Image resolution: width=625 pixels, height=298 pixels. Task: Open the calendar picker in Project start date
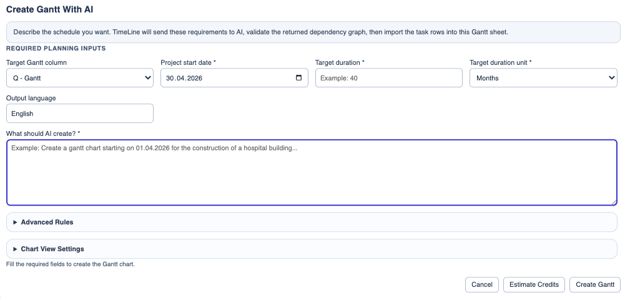299,77
